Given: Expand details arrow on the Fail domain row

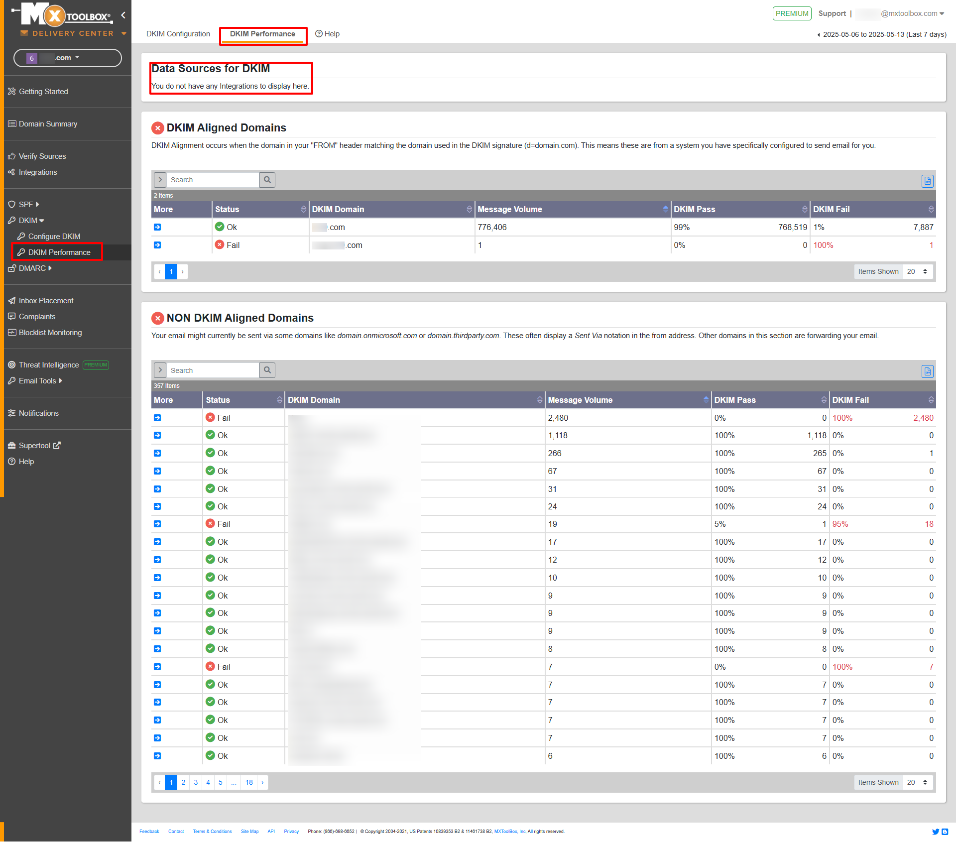Looking at the screenshot, I should [x=157, y=245].
